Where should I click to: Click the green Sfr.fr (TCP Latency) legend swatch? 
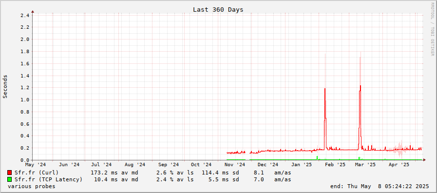pyautogui.click(x=9, y=179)
